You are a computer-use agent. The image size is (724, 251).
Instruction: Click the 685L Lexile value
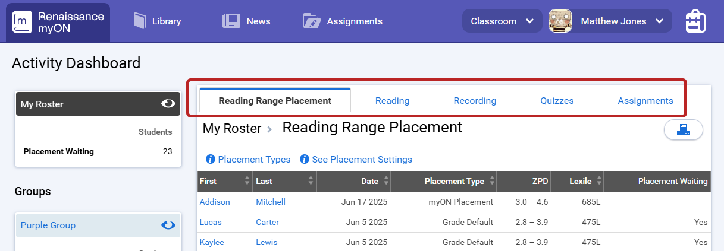click(x=590, y=202)
